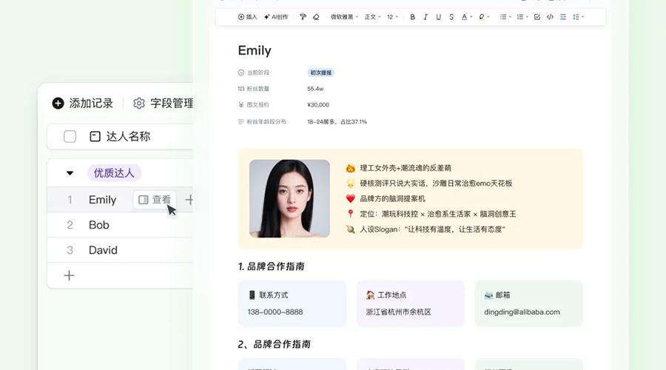Image resolution: width=666 pixels, height=370 pixels.
Task: Click the 查看 button on Emily row
Action: [155, 200]
